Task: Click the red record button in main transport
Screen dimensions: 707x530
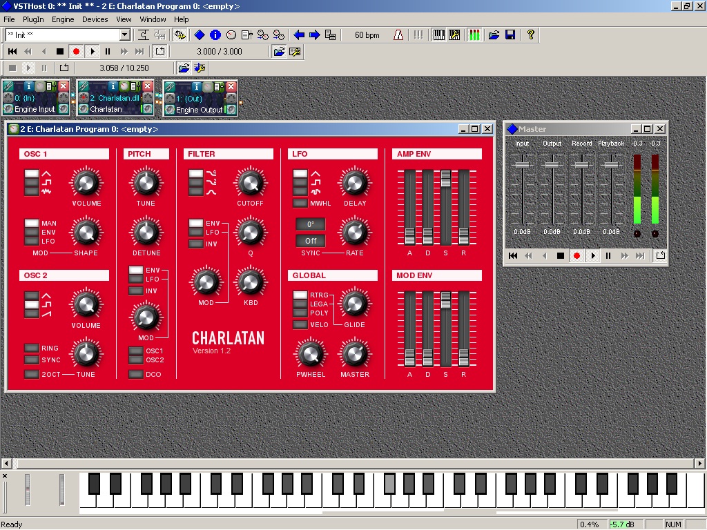Action: pos(76,51)
